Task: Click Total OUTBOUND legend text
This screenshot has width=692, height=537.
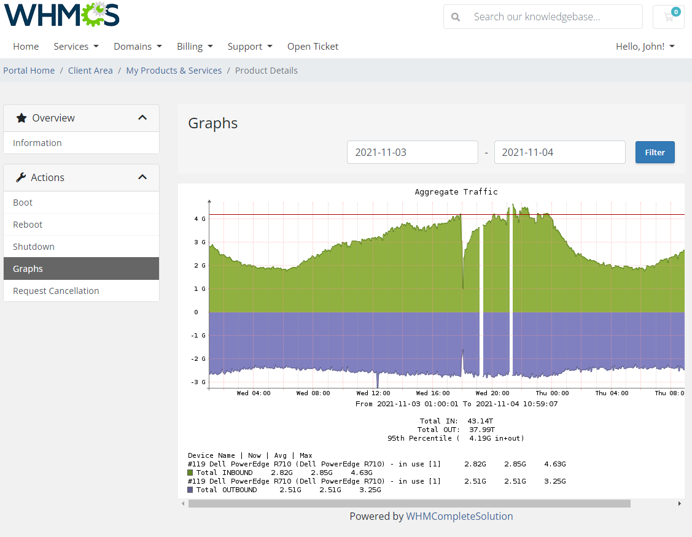Action: coord(227,490)
